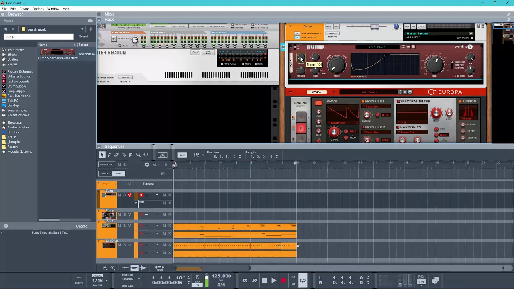Click the Fast Forward transport button
This screenshot has height=289, width=514.
[x=255, y=281]
